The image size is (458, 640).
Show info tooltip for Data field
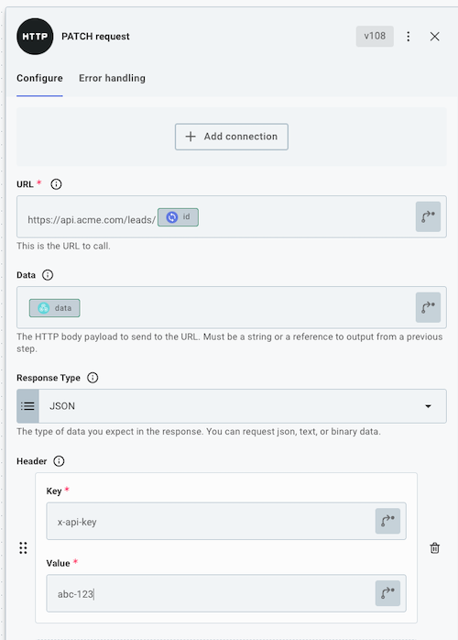click(48, 275)
